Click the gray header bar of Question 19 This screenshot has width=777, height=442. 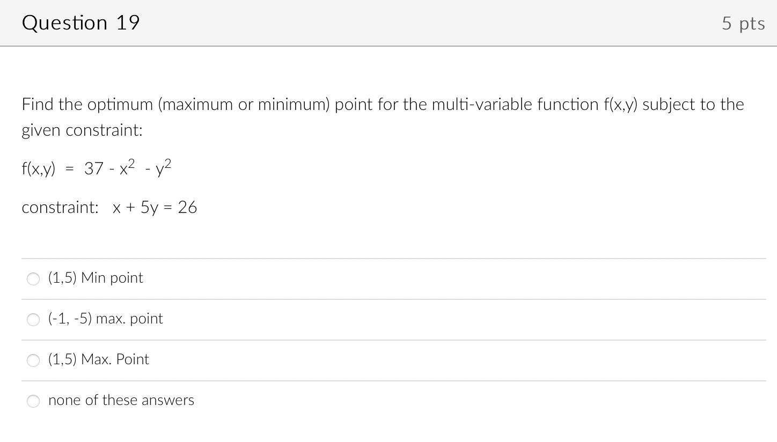(x=388, y=23)
